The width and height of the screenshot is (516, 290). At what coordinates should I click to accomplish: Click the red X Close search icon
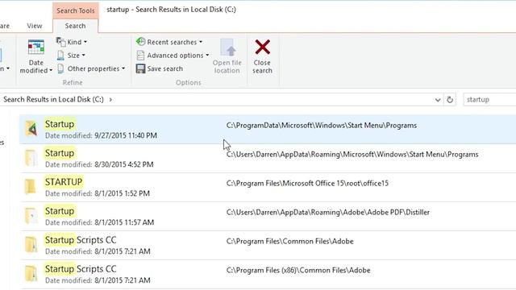(262, 47)
